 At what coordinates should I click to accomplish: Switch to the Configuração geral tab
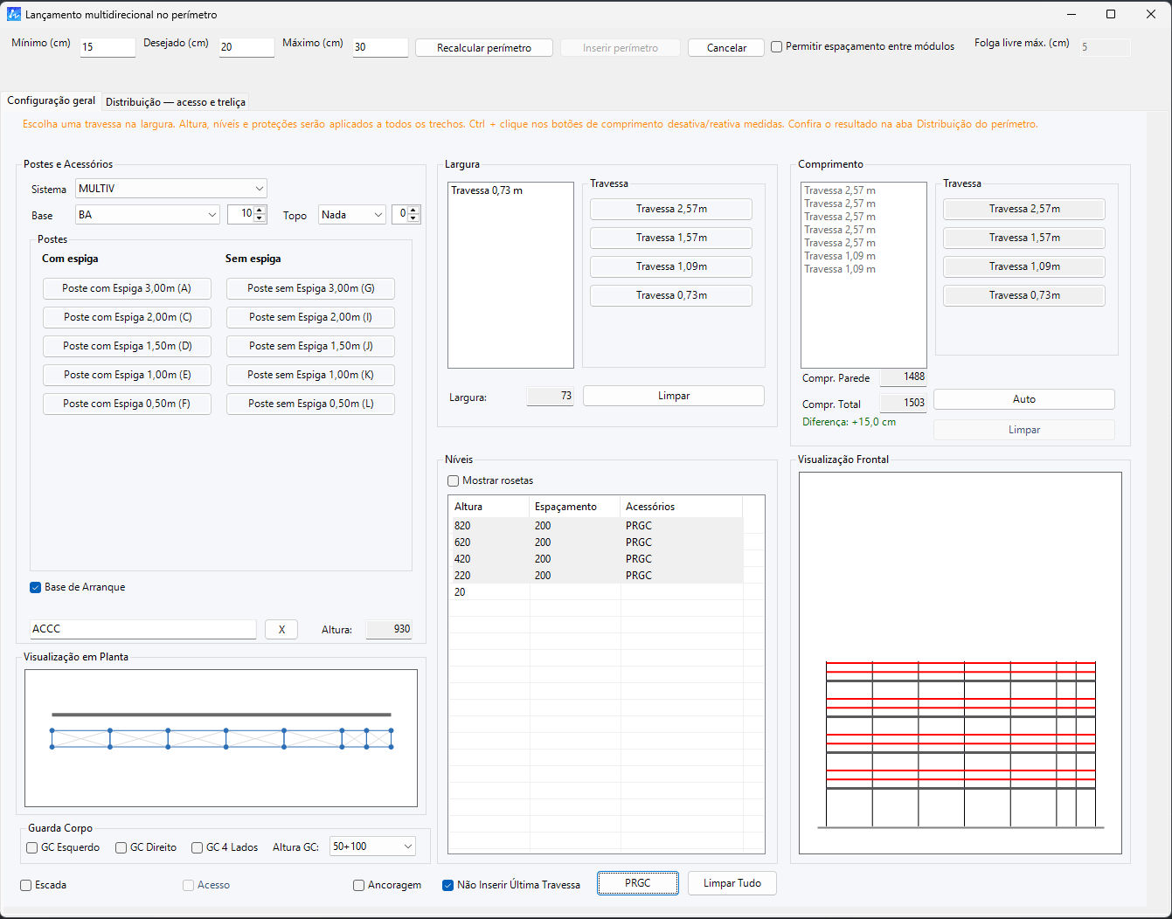coord(52,101)
